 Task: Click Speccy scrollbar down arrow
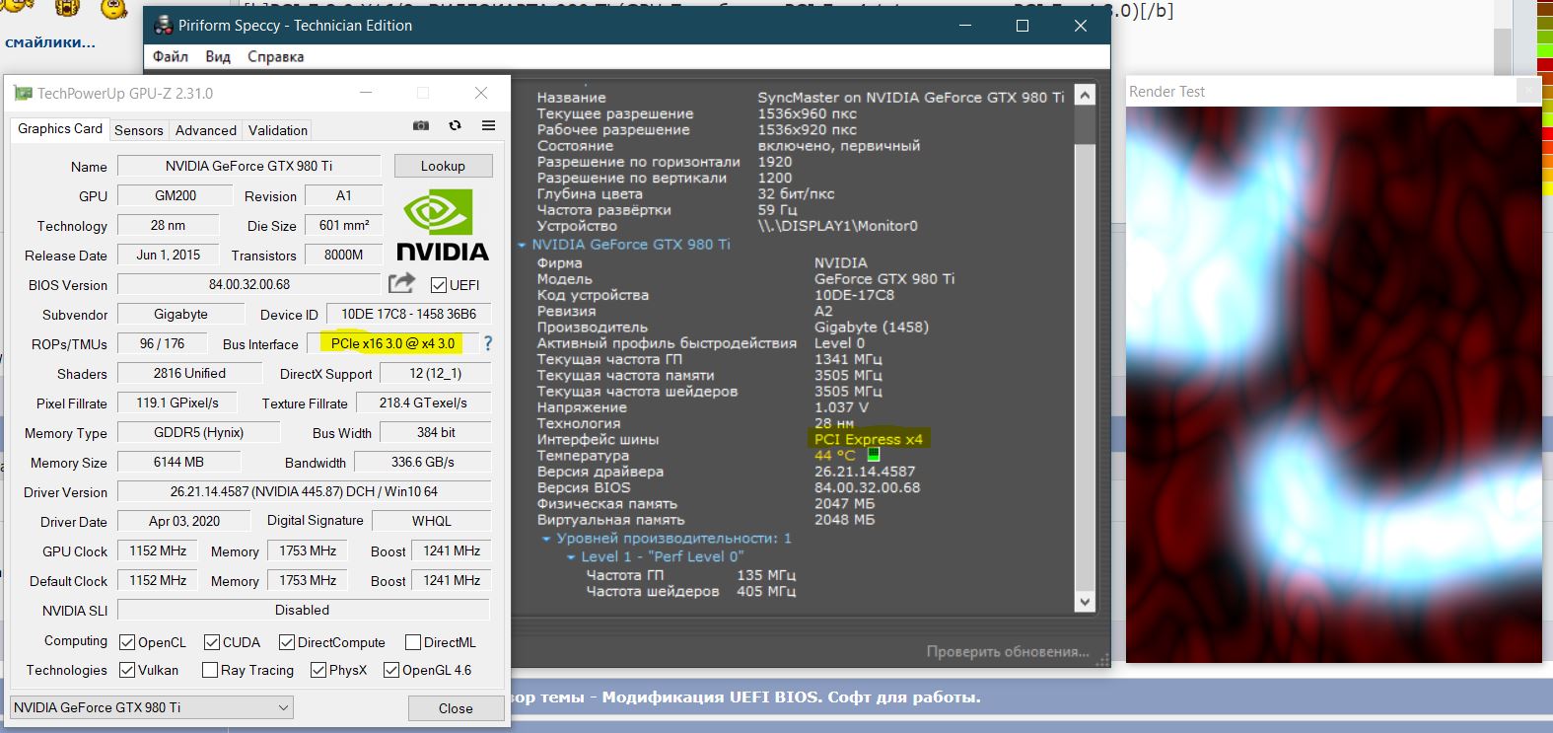click(1085, 602)
